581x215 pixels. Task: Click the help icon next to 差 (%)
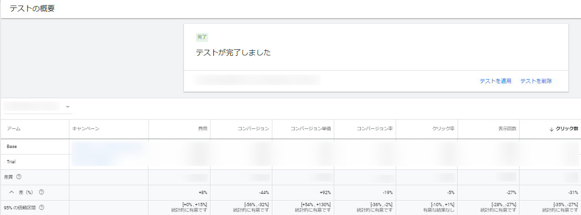[x=41, y=192]
